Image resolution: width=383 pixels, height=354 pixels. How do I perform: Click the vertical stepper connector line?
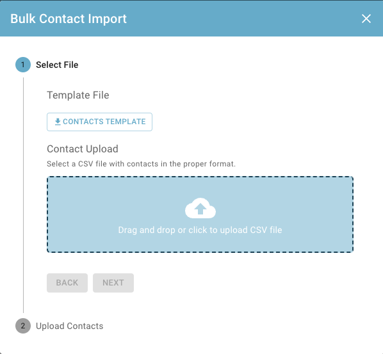[24, 195]
